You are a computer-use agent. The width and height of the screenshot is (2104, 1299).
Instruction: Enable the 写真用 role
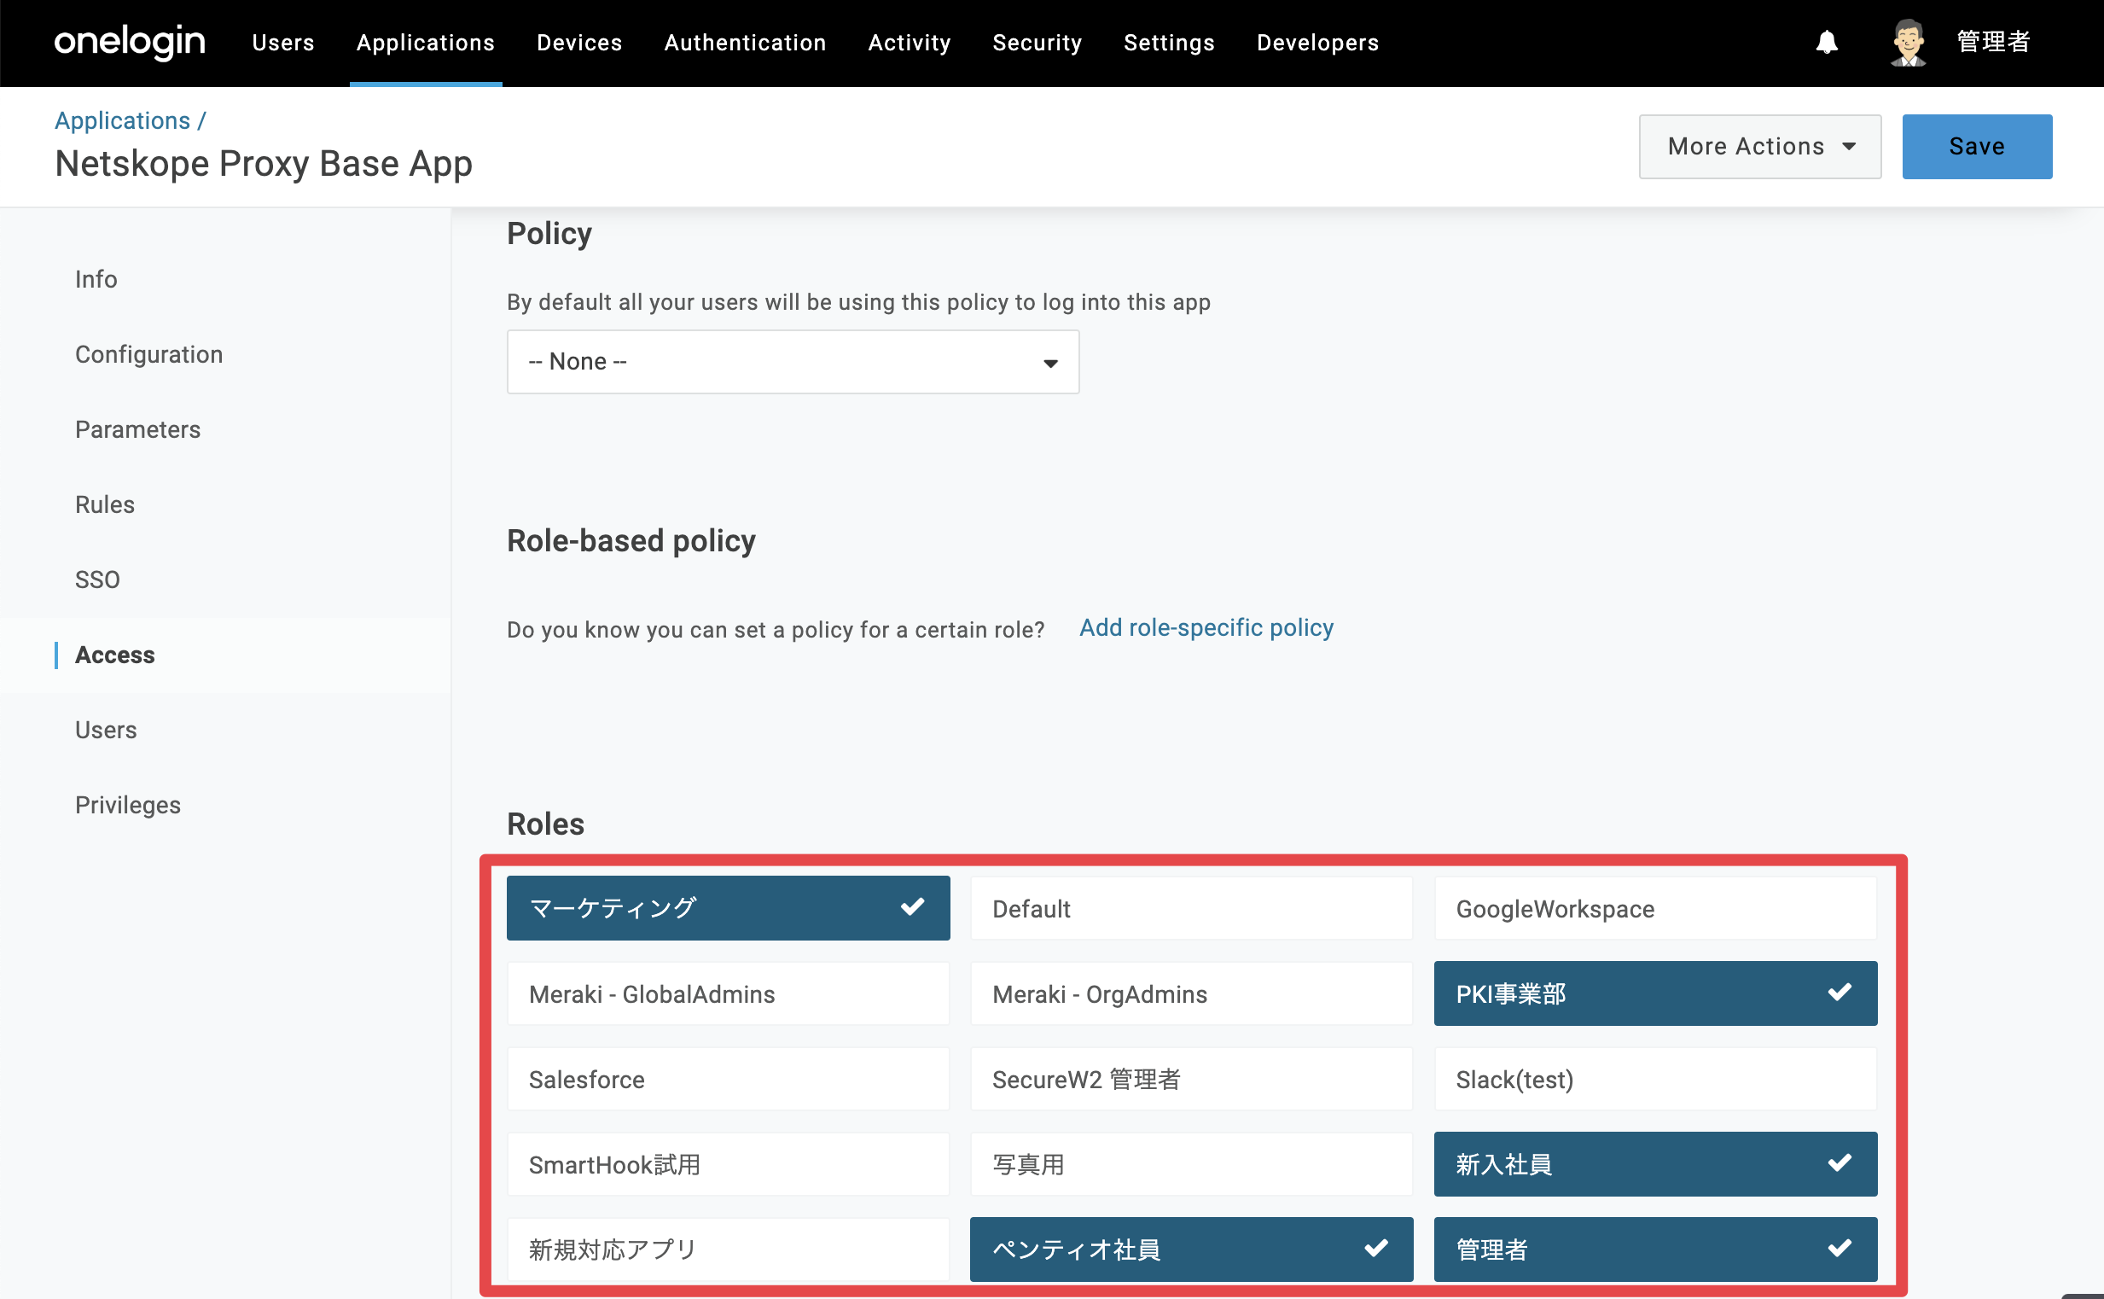(x=1192, y=1164)
